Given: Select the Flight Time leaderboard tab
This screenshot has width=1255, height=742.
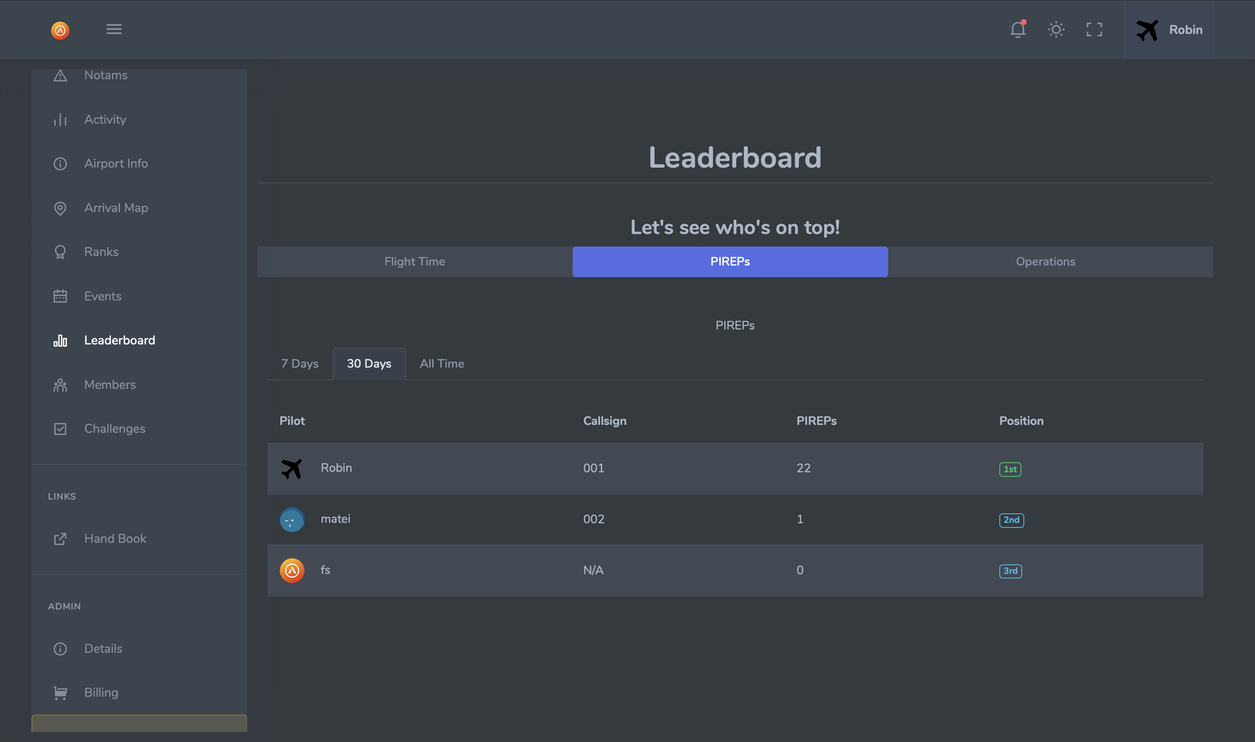Looking at the screenshot, I should point(415,261).
